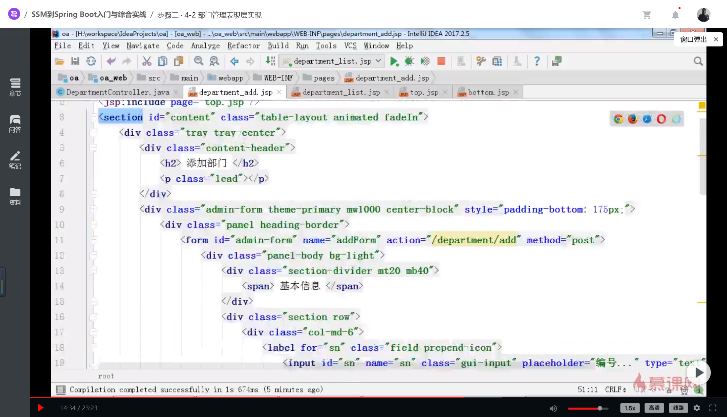Viewport: 727px width, 417px height.
Task: Open the 资料 materials sidebar panel
Action: [x=15, y=197]
